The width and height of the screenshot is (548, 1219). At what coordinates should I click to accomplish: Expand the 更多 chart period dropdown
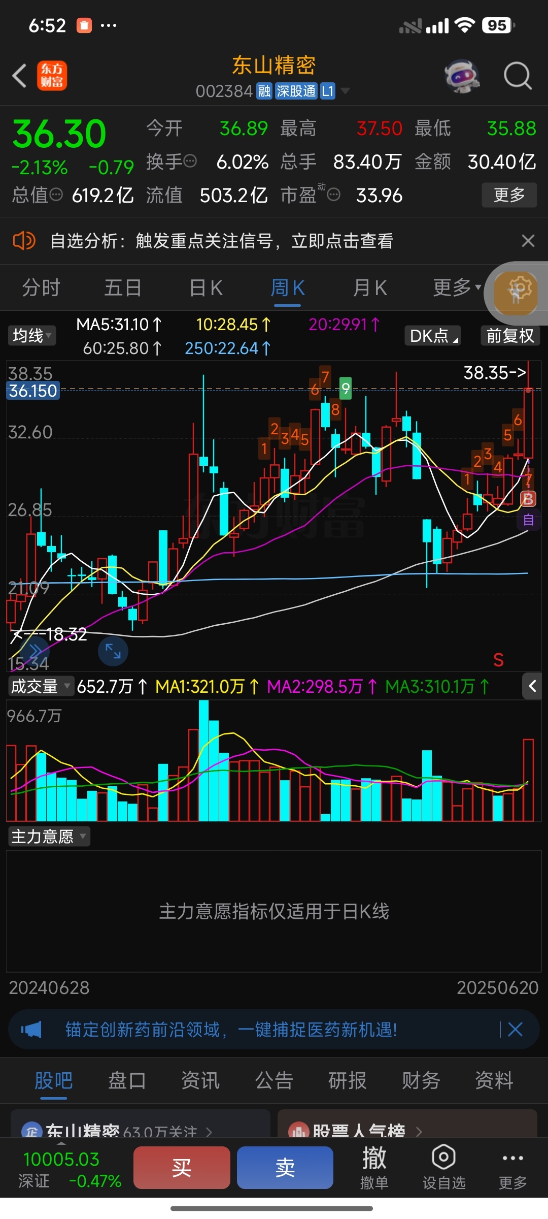tap(457, 287)
